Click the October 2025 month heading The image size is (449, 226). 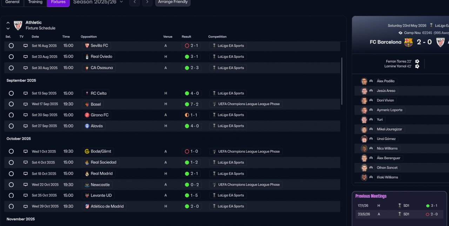point(19,139)
